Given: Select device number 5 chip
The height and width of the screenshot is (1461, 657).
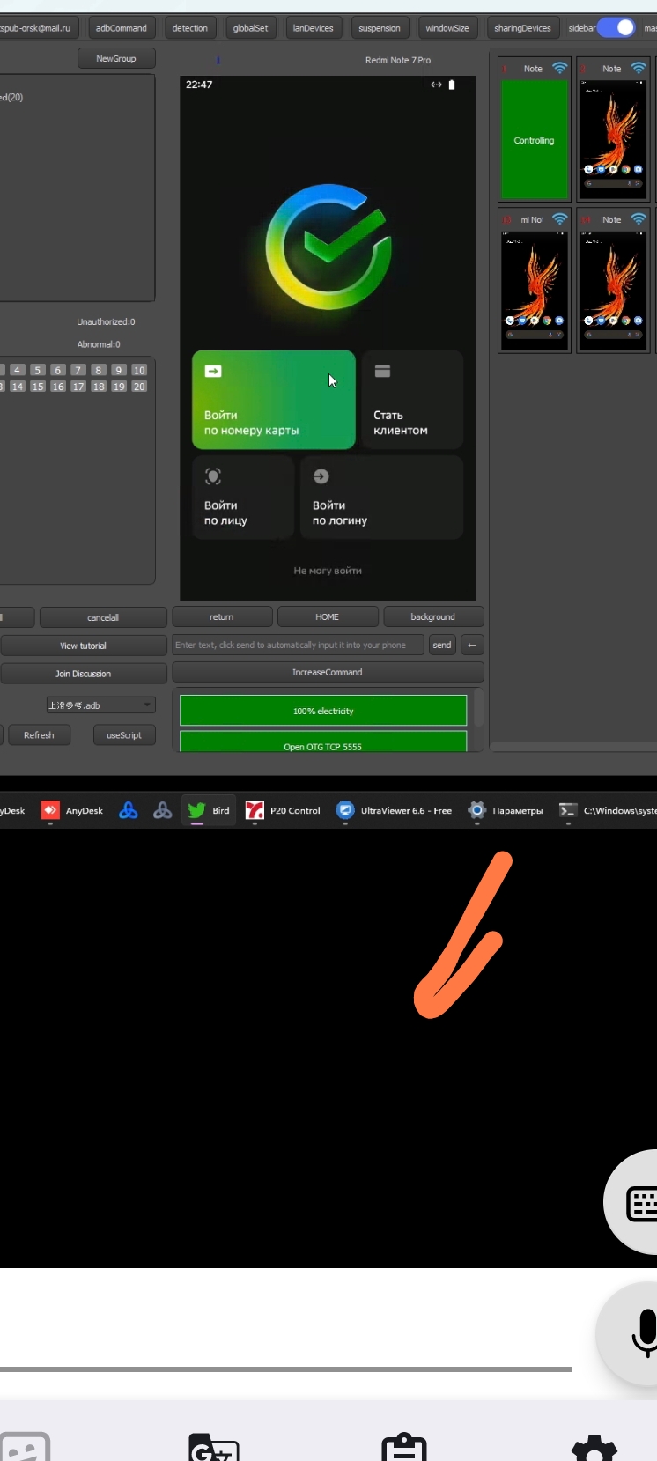Looking at the screenshot, I should 37,370.
